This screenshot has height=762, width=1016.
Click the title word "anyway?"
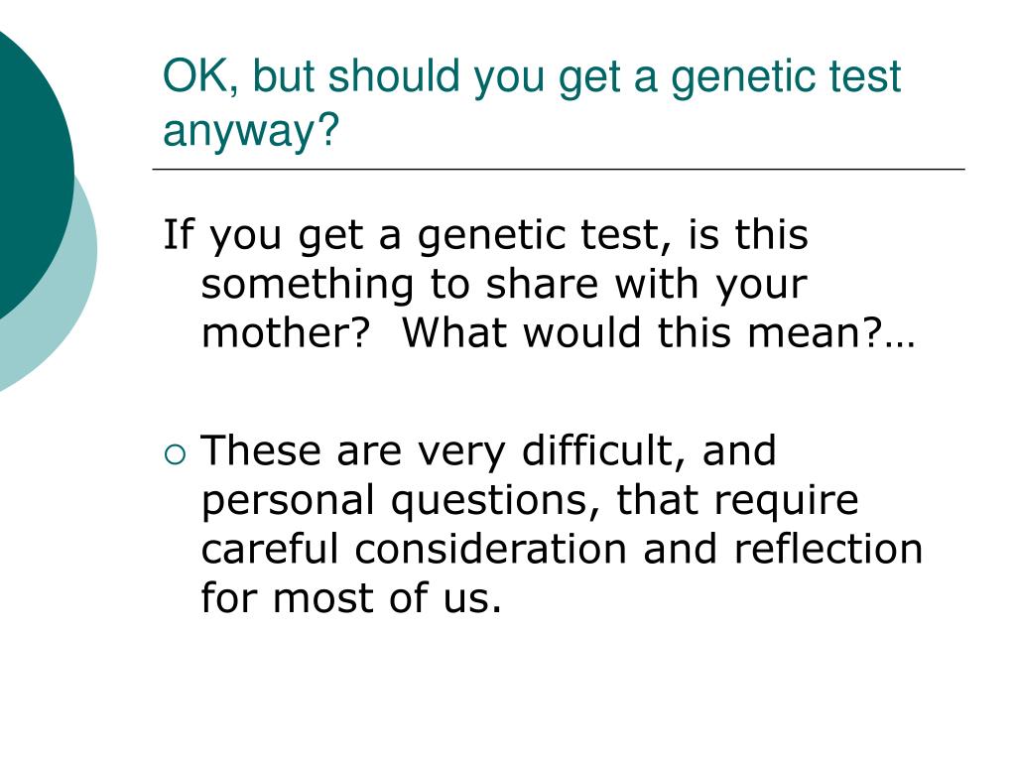[251, 130]
